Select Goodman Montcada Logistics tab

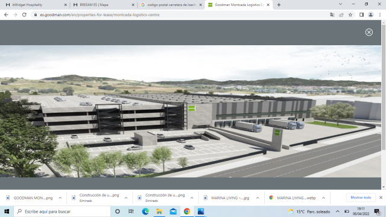[x=239, y=5]
